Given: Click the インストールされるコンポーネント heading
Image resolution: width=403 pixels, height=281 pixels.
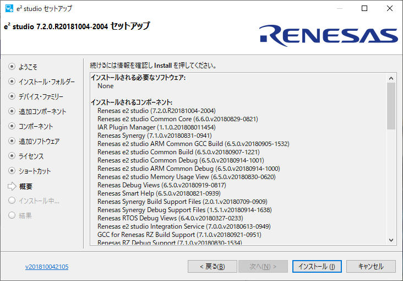Looking at the screenshot, I should click(x=132, y=102).
